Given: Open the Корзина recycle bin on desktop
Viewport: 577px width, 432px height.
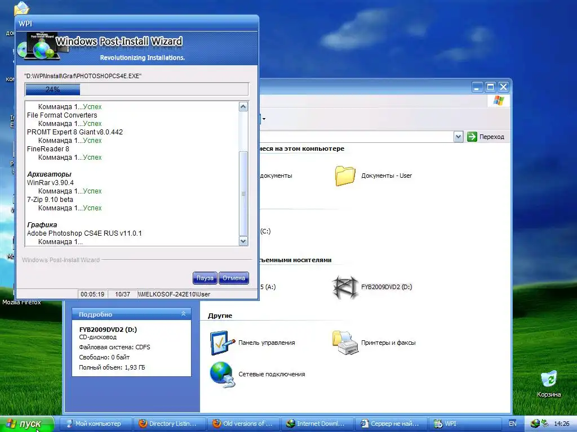Looking at the screenshot, I should click(549, 379).
